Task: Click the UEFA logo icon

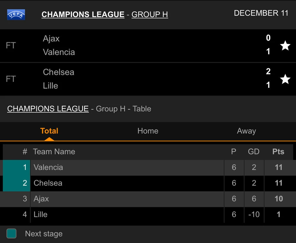Action: click(x=16, y=14)
